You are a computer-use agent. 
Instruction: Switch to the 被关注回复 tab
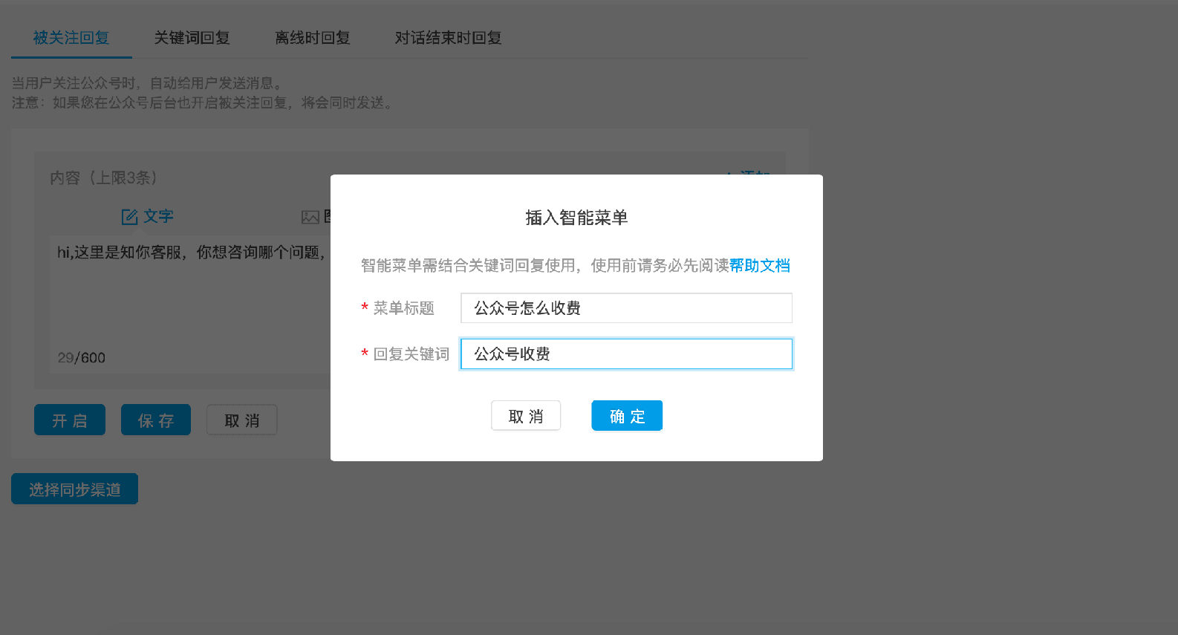[x=71, y=38]
